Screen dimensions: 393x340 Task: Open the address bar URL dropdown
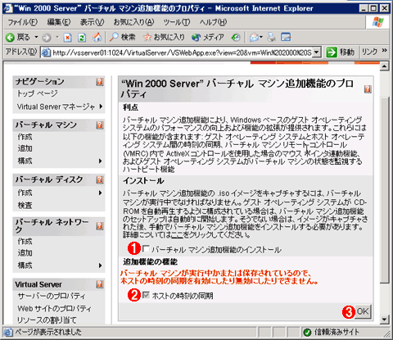pyautogui.click(x=316, y=52)
